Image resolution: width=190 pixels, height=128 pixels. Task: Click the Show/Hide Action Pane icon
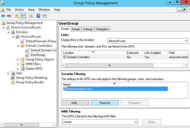(x=44, y=16)
